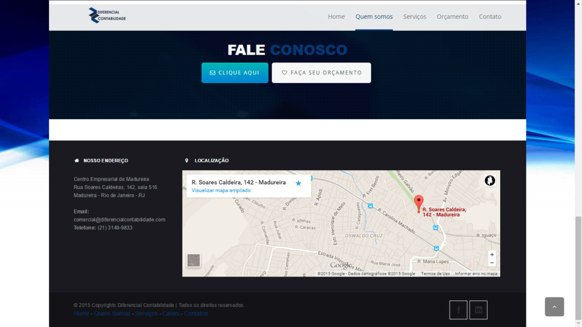Screen dimensions: 582x327
Task: Toggle satellite view map thumbnail
Action: [194, 261]
